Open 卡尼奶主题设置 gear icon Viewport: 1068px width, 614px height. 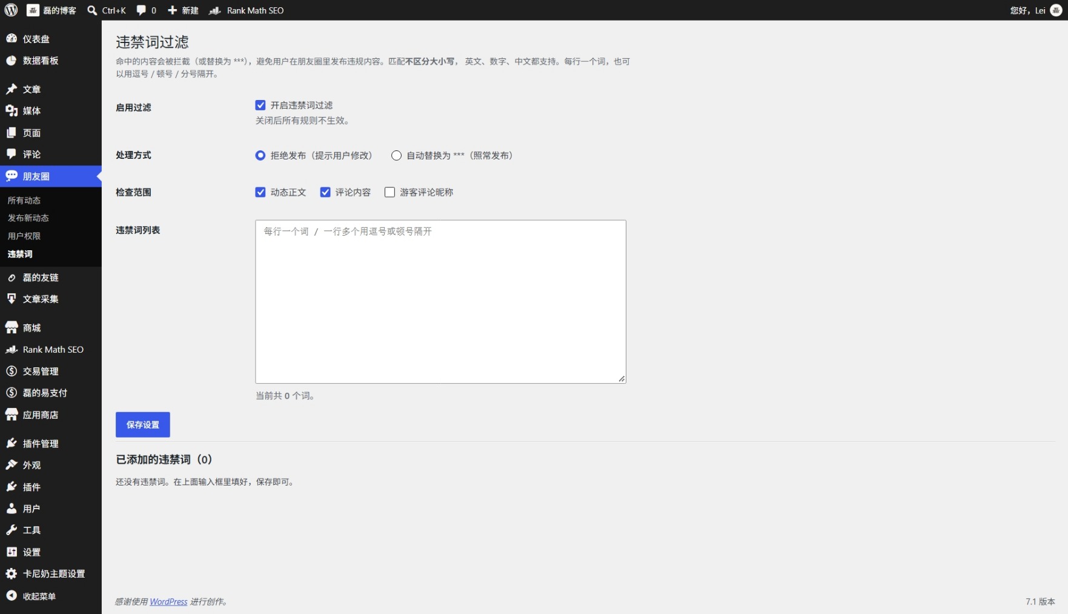point(12,573)
